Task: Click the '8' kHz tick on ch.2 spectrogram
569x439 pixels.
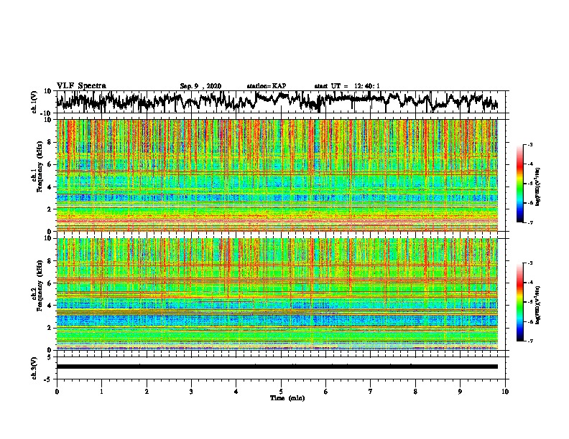Action: click(50, 261)
